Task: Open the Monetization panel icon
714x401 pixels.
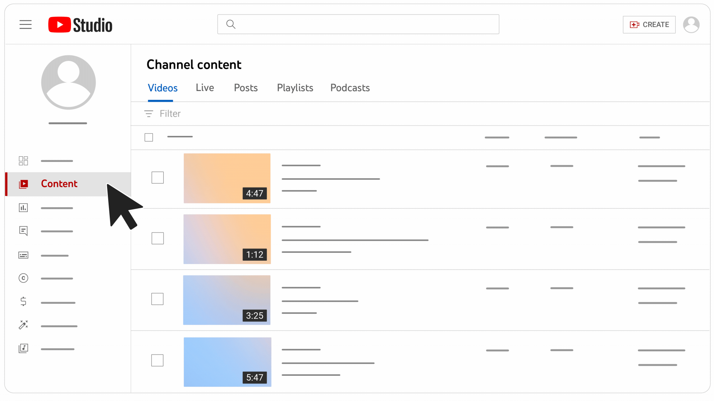Action: click(23, 301)
